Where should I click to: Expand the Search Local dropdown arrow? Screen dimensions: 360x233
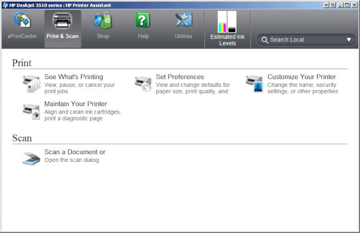pos(349,40)
